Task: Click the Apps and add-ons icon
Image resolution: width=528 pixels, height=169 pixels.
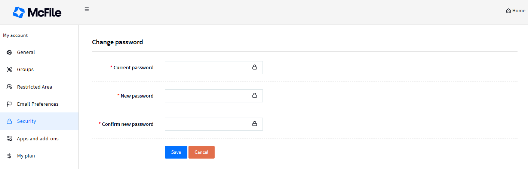Action: (x=9, y=138)
